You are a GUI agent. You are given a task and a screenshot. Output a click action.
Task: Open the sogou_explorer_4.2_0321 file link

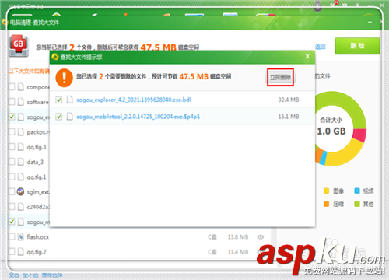tap(134, 100)
